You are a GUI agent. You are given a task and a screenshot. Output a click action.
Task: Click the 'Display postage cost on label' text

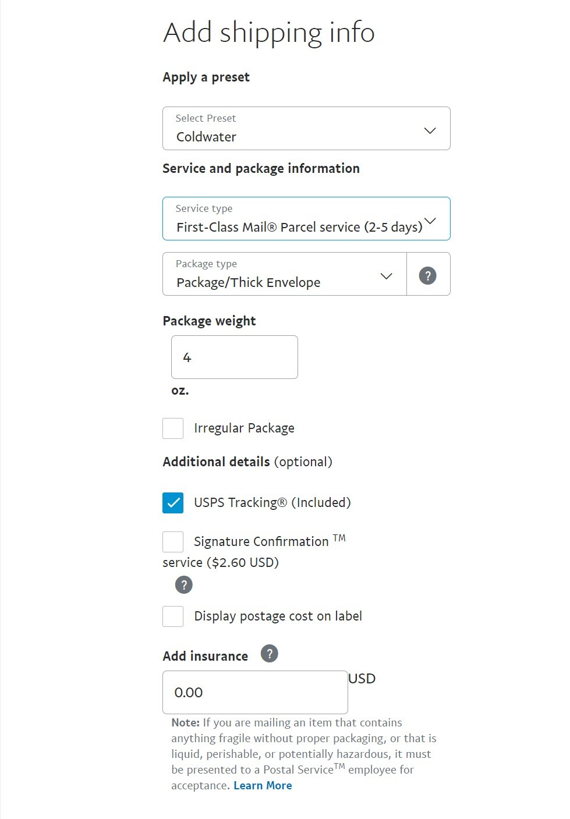click(x=278, y=616)
